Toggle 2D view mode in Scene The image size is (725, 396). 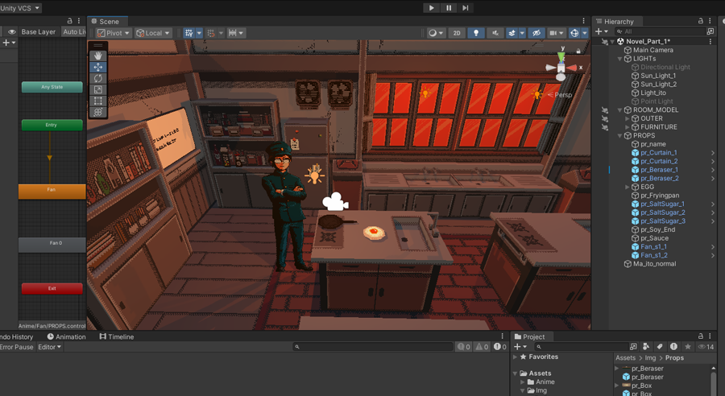pyautogui.click(x=457, y=33)
